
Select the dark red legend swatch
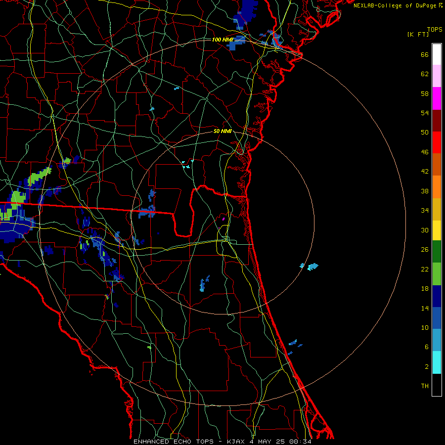coord(437,121)
